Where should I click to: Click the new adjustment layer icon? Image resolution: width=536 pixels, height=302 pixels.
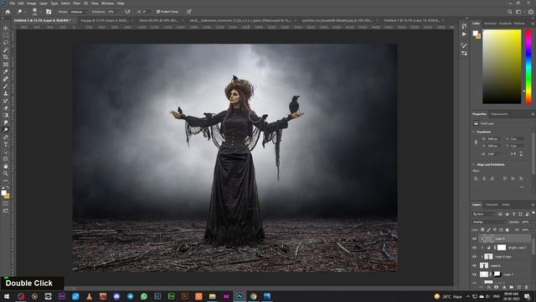[503, 287]
